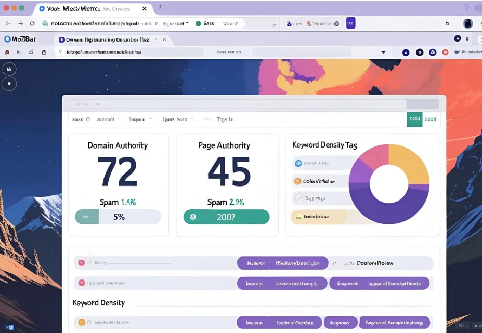Click the Keyword Density section heading
This screenshot has height=333, width=482.
pos(99,303)
